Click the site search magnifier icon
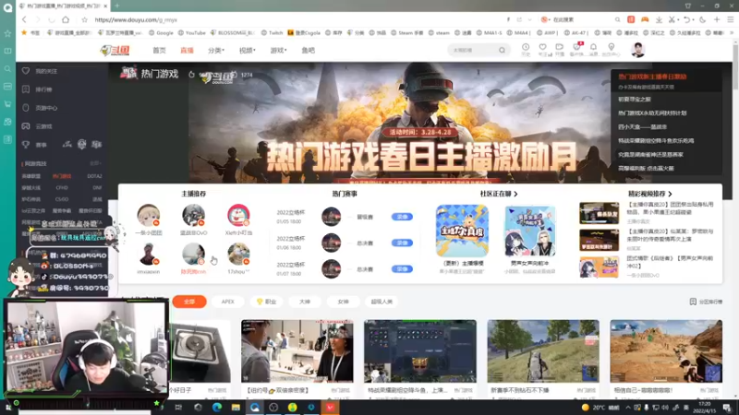Screen dimensions: 739x415 502,50
